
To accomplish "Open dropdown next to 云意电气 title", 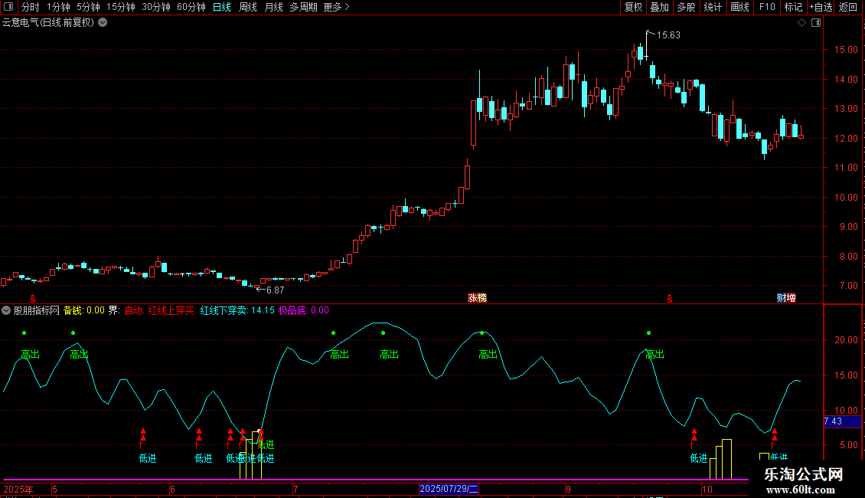I will pyautogui.click(x=103, y=23).
